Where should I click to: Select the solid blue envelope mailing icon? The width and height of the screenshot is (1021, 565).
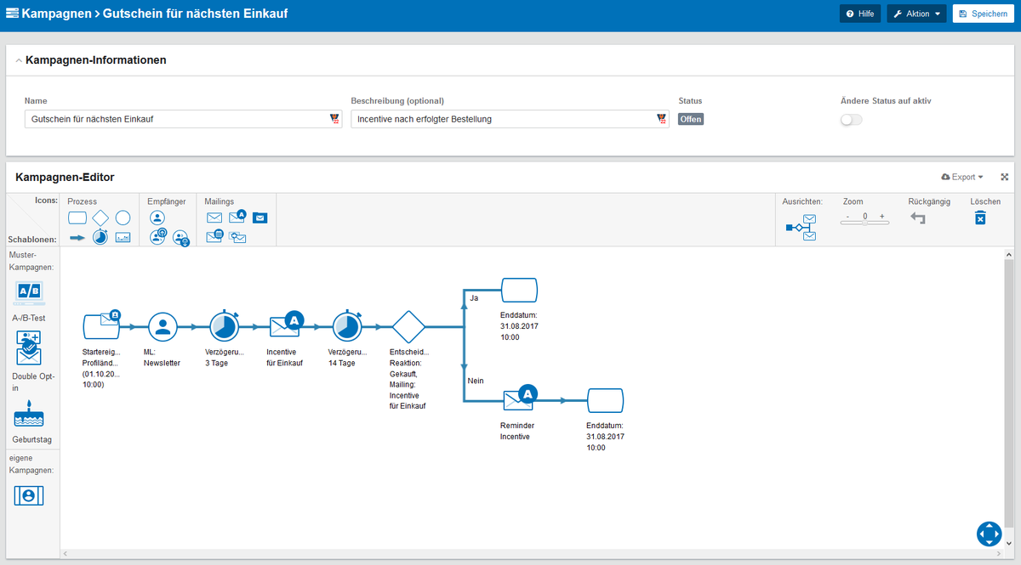coord(260,218)
